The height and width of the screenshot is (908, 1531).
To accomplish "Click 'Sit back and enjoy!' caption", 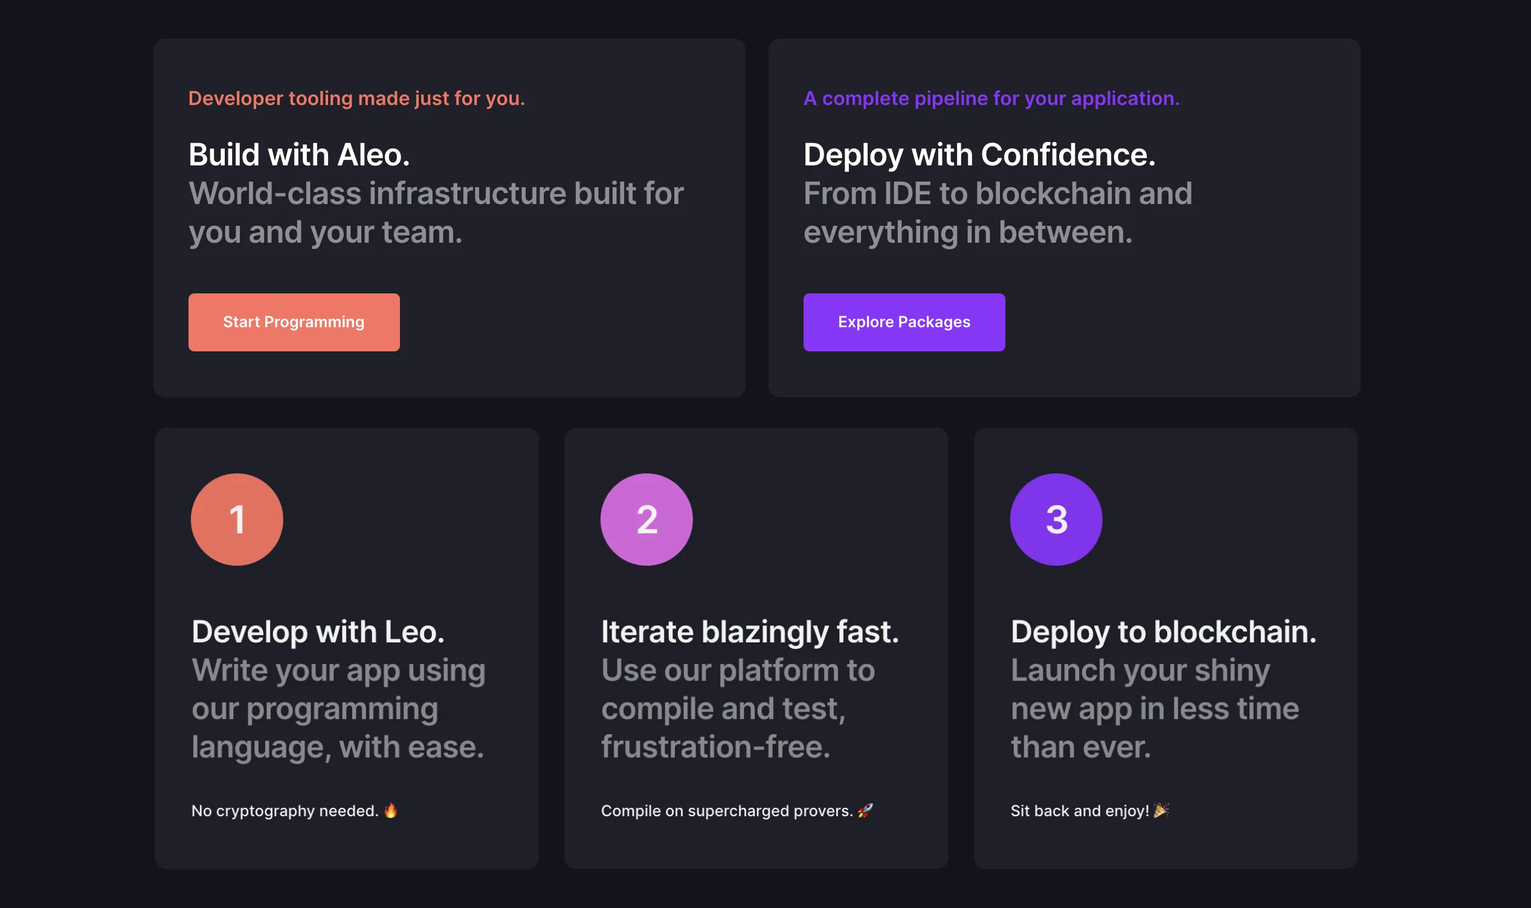I will click(1079, 811).
